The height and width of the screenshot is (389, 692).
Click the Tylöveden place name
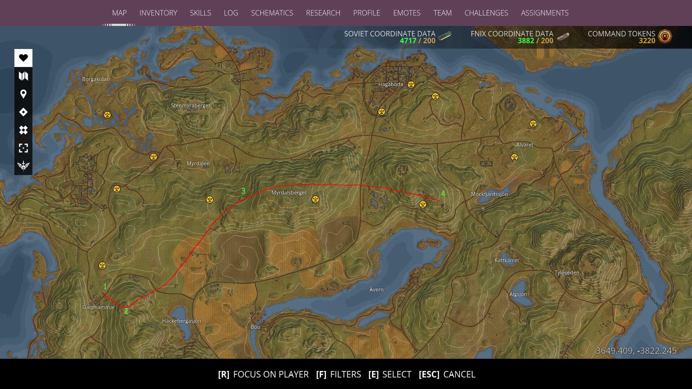tap(567, 273)
